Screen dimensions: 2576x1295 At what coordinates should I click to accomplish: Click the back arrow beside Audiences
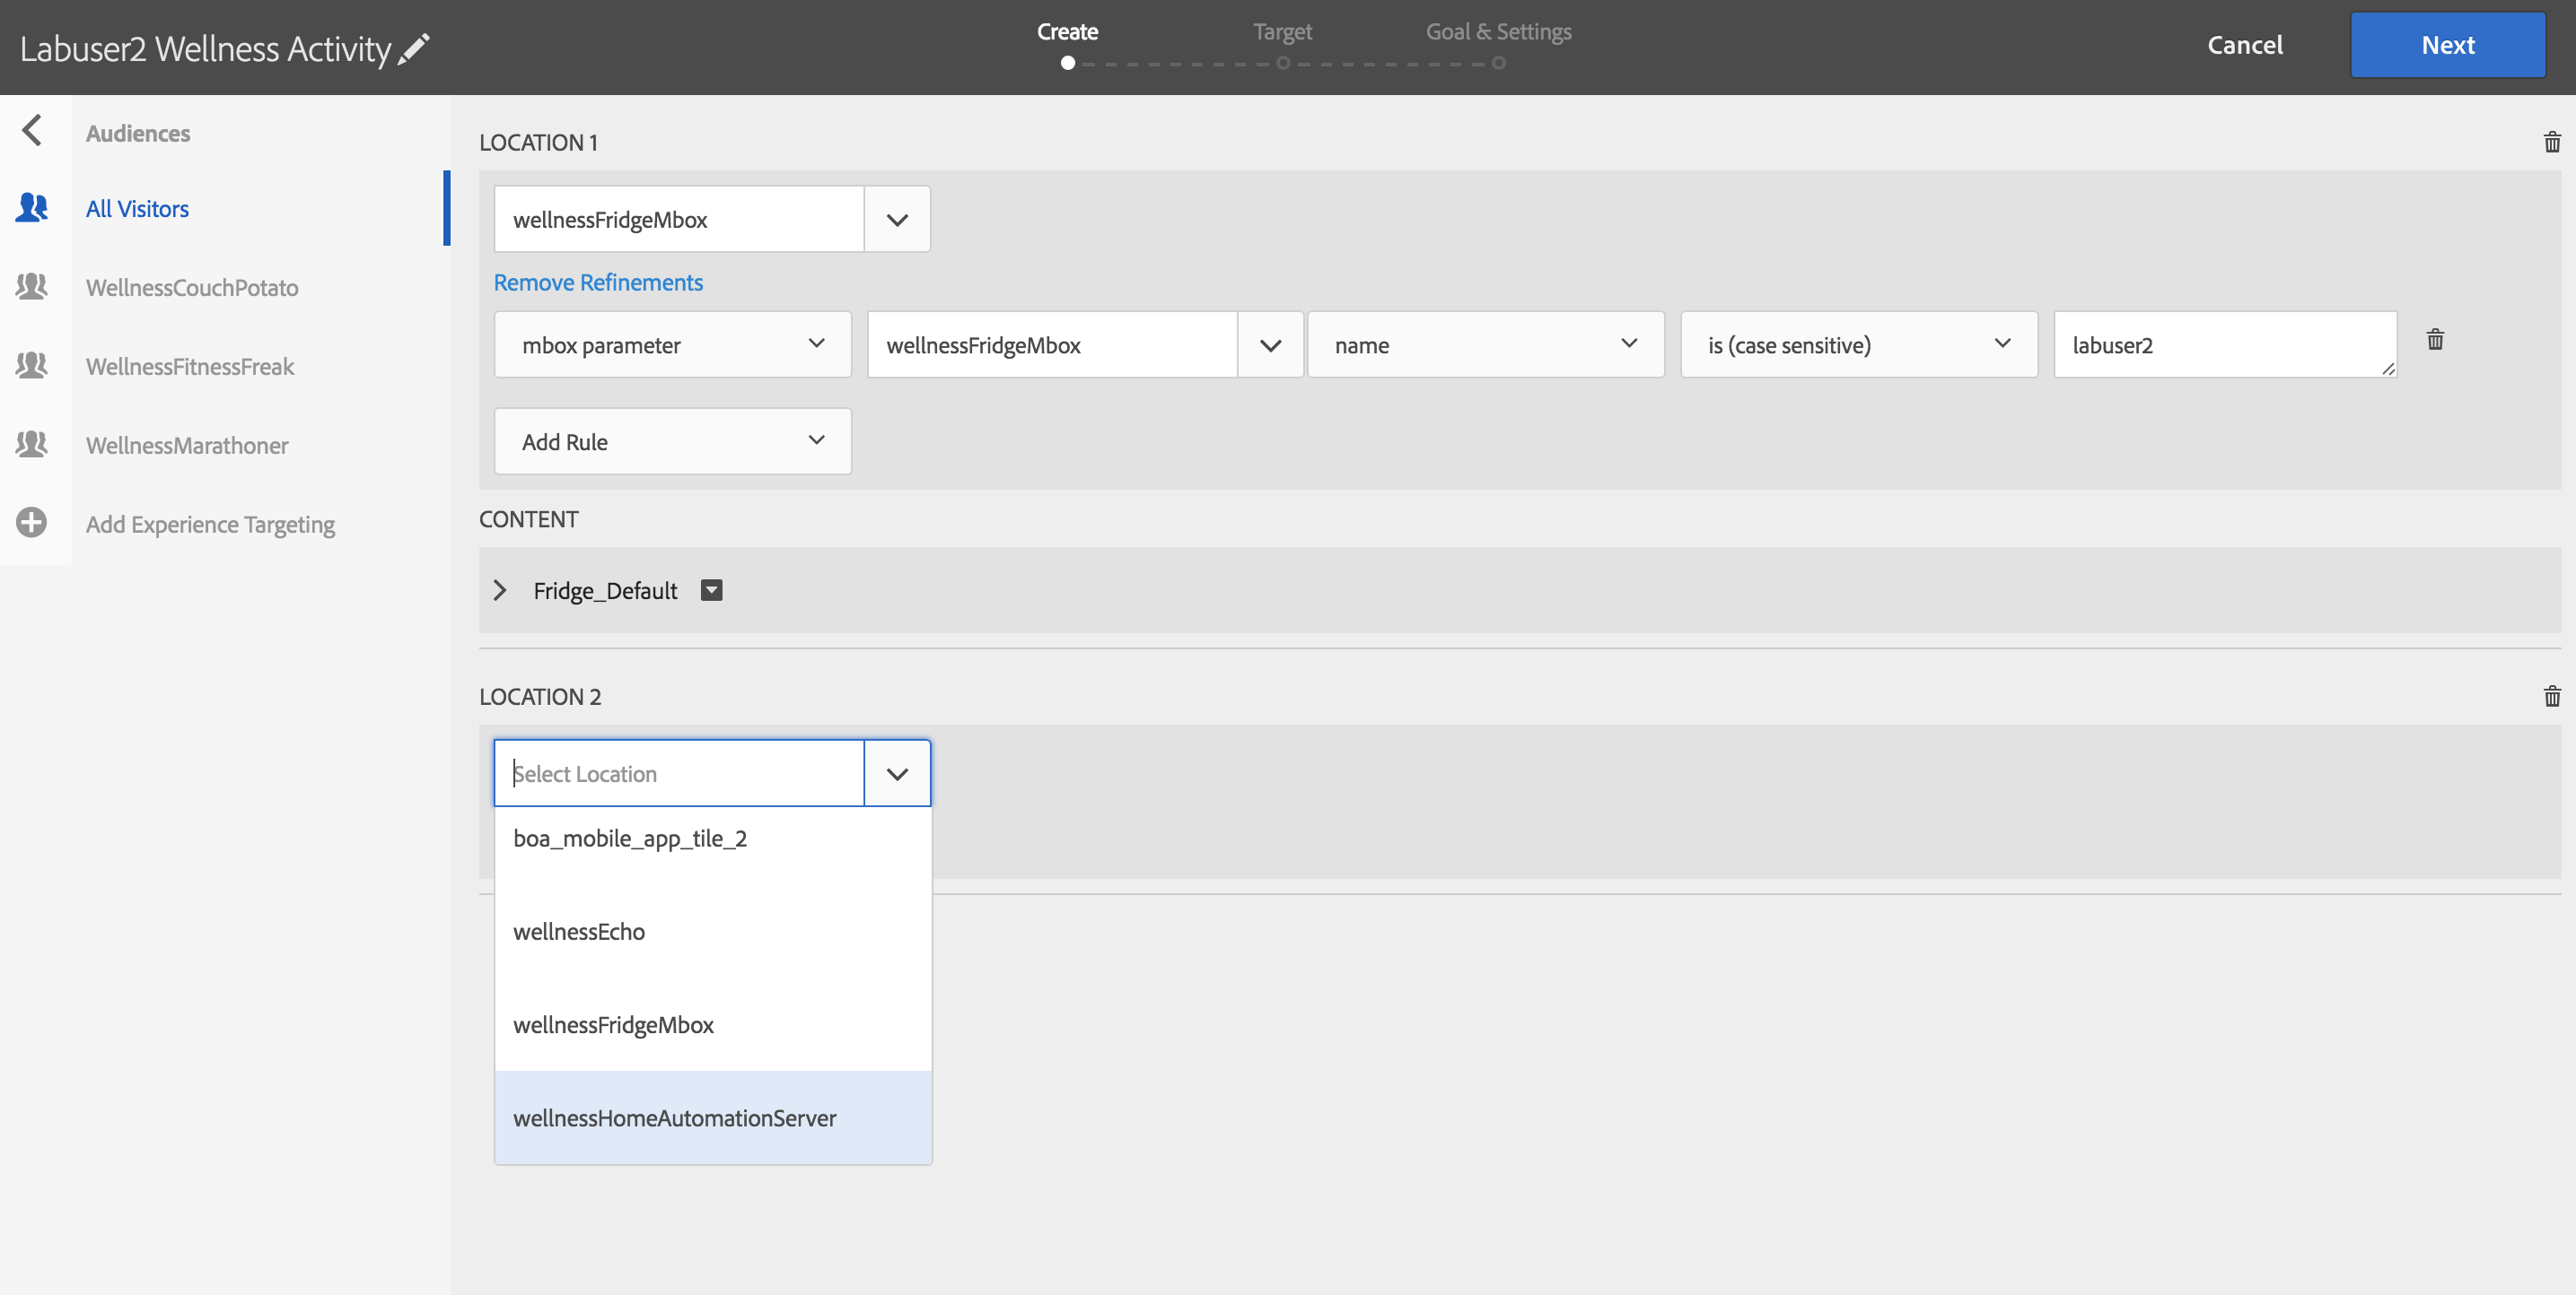pos(33,130)
